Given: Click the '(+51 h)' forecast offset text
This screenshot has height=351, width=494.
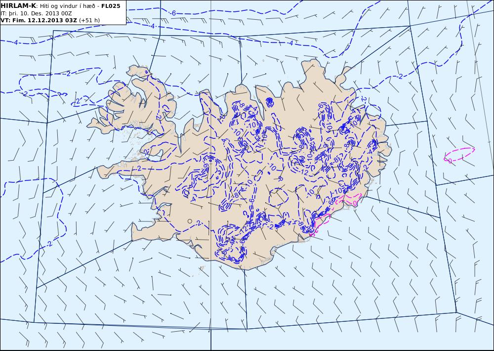Looking at the screenshot, I should [89, 20].
